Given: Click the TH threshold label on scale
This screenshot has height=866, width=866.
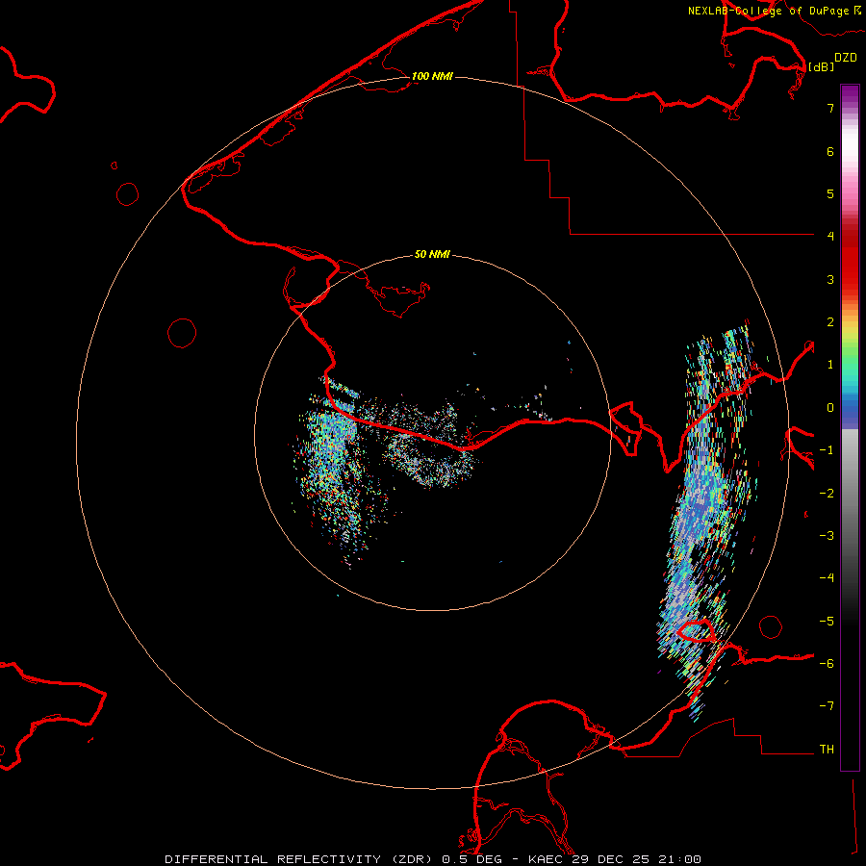Looking at the screenshot, I should click(827, 749).
